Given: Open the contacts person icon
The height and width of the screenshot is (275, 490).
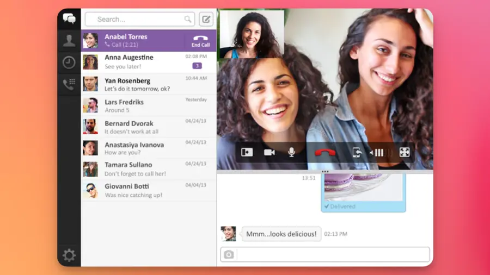Looking at the screenshot, I should click(69, 41).
